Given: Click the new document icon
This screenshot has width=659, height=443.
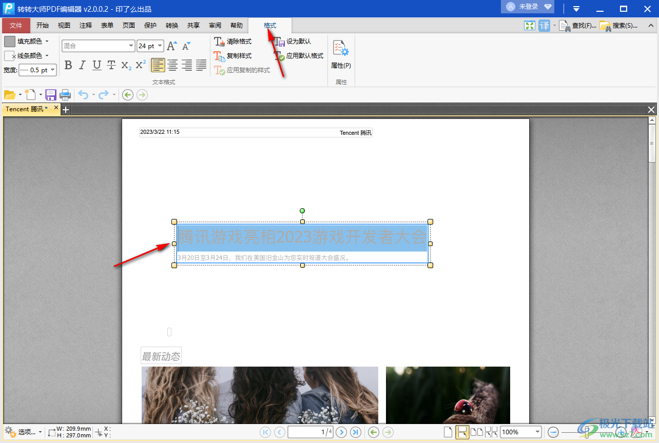Looking at the screenshot, I should [31, 94].
